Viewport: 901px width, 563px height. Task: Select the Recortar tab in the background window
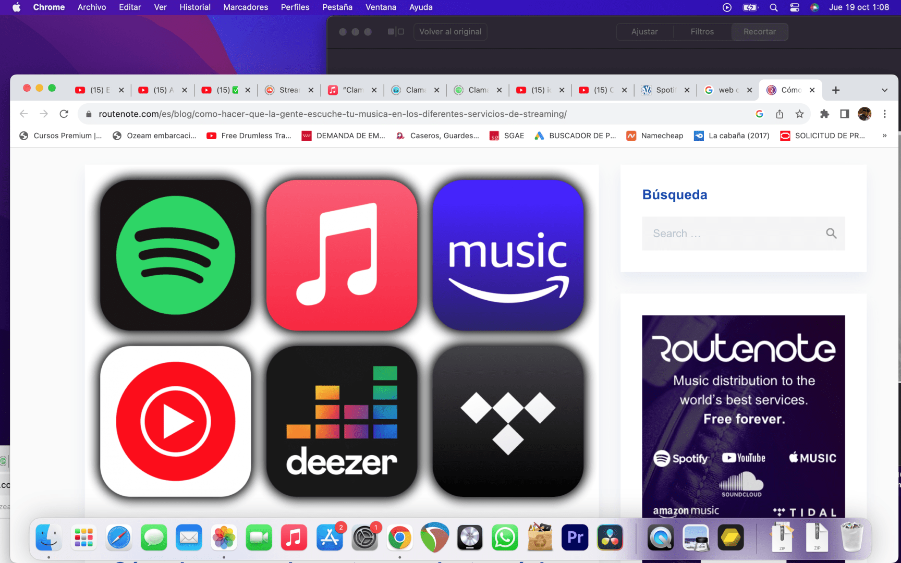[x=759, y=32]
